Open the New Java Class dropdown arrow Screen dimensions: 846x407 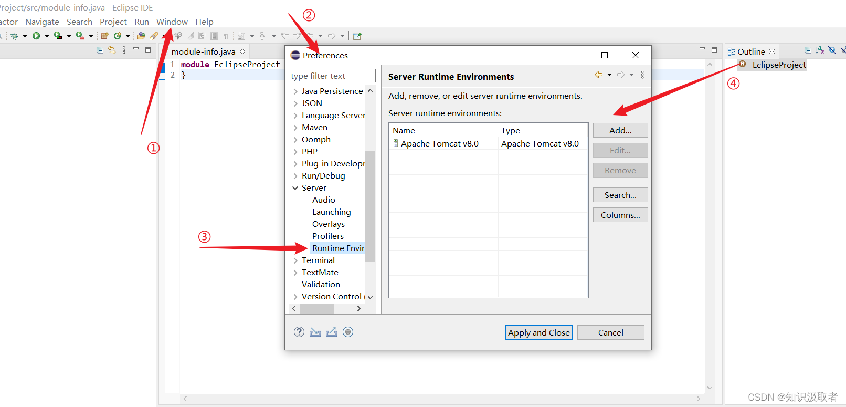pyautogui.click(x=128, y=36)
